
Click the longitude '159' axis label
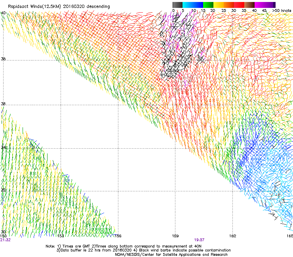tap(175, 236)
